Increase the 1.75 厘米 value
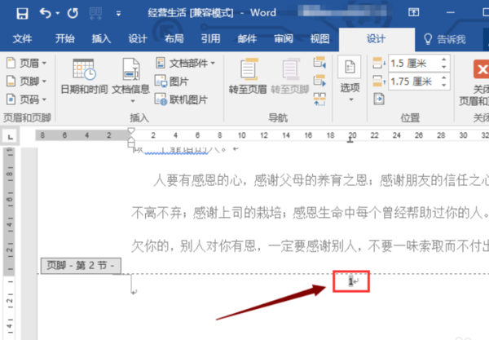Viewport: 489px width, 340px height. pyautogui.click(x=444, y=78)
